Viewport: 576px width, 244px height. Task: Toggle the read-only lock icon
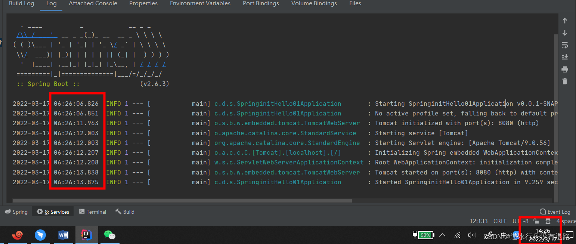tap(536, 221)
